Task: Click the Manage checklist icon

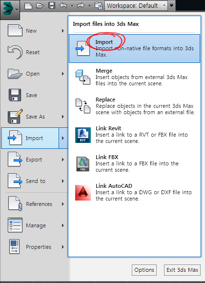Action: [15, 225]
